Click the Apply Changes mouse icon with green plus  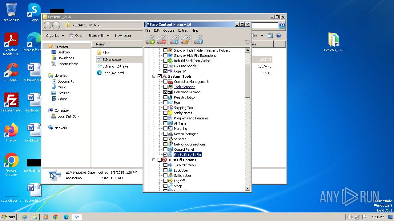(150, 40)
